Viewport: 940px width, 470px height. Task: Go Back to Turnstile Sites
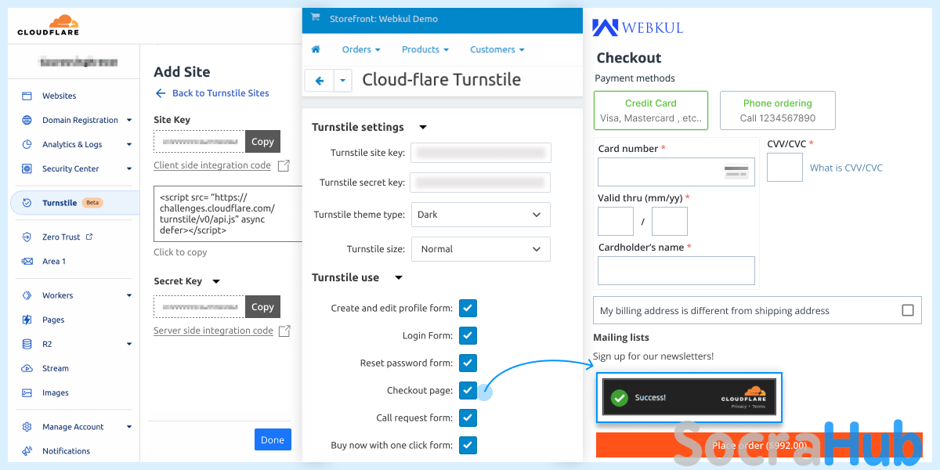coord(212,93)
